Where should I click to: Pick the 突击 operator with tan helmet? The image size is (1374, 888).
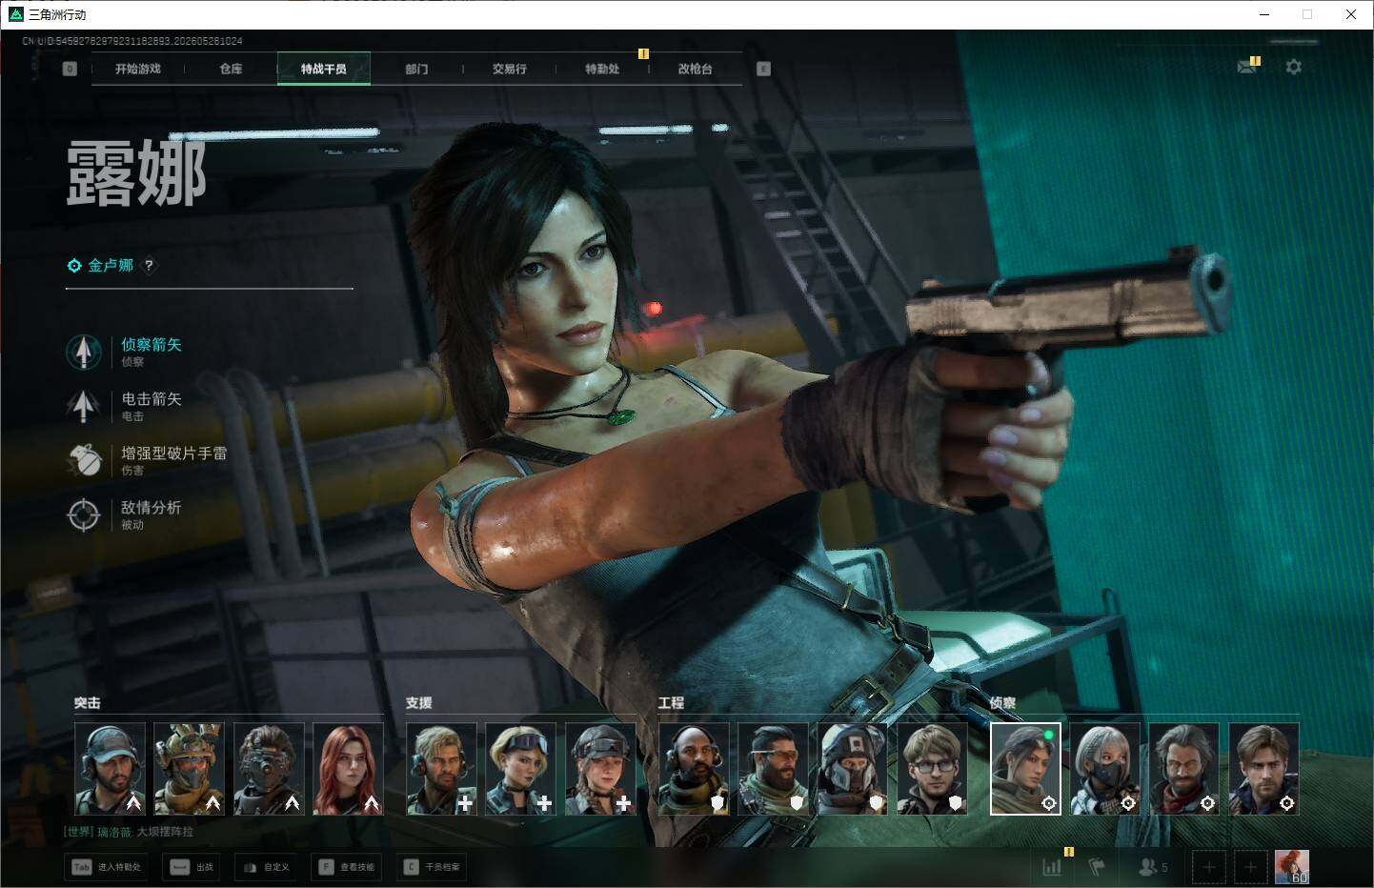coord(190,769)
